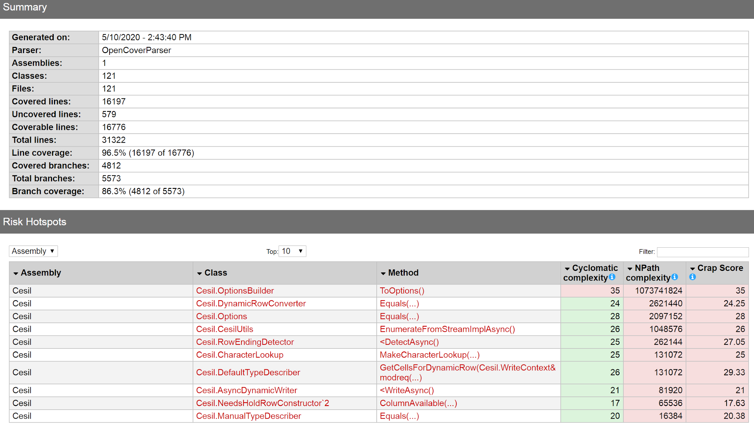This screenshot has height=432, width=754.
Task: Open Cesil.NeedsHoldRowConstructor`2 class link
Action: point(262,403)
